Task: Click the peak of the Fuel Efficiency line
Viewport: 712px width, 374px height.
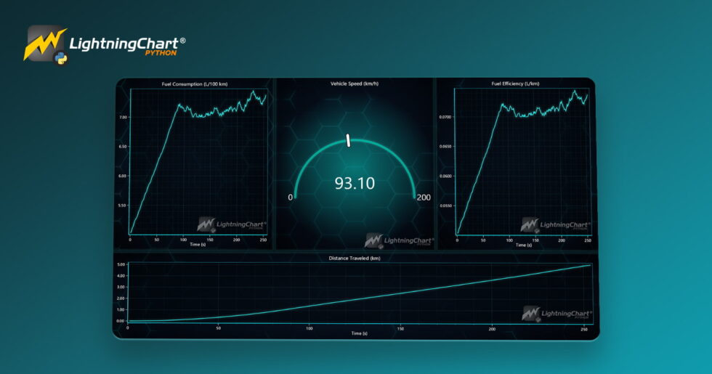Action: click(575, 91)
